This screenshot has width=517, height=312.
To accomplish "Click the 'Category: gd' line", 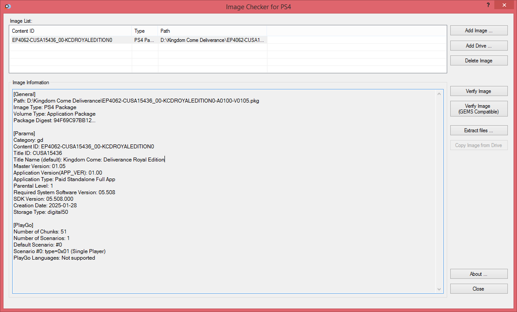I will point(28,140).
